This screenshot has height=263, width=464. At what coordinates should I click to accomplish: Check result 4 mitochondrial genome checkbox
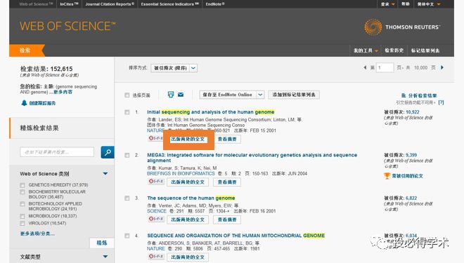coord(127,236)
